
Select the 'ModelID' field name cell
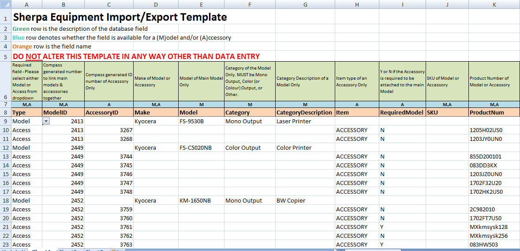click(64, 113)
